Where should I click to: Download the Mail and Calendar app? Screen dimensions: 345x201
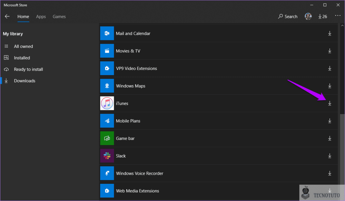[x=329, y=33]
